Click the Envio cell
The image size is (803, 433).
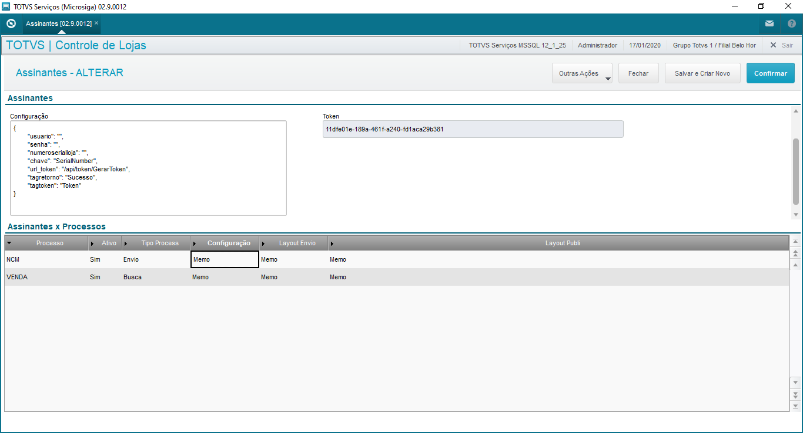[156, 259]
